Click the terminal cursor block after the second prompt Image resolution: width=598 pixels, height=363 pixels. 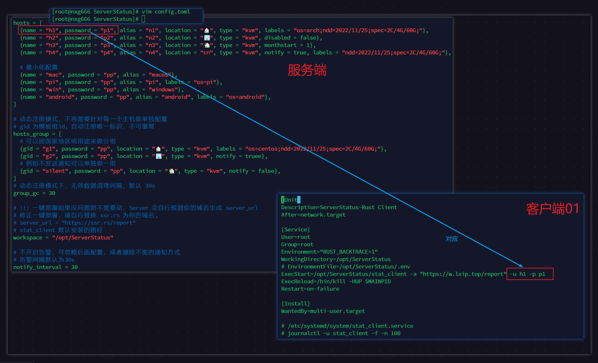(x=143, y=19)
